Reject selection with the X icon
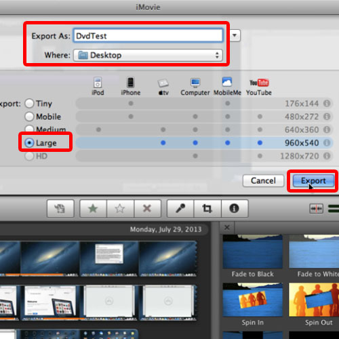339x339 pixels. coord(147,208)
